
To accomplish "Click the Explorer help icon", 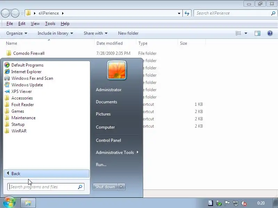I will click(270, 33).
